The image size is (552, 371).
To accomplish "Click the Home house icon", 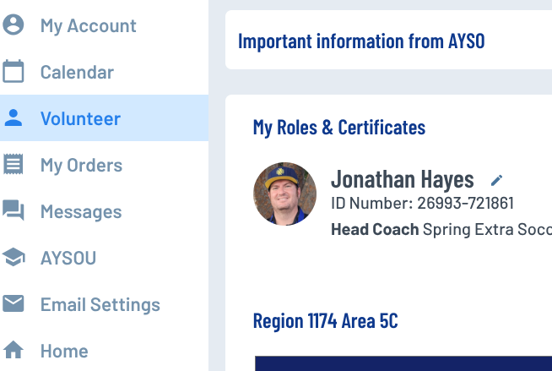I will [x=14, y=350].
